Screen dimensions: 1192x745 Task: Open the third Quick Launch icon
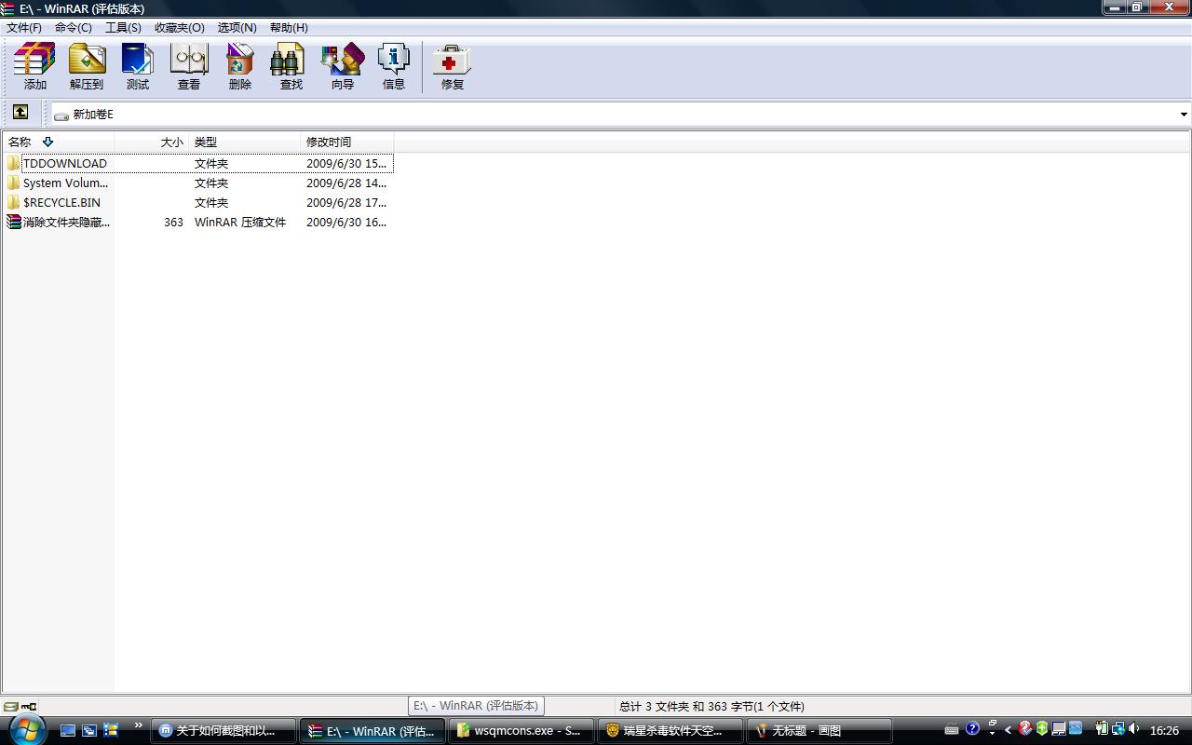point(111,730)
